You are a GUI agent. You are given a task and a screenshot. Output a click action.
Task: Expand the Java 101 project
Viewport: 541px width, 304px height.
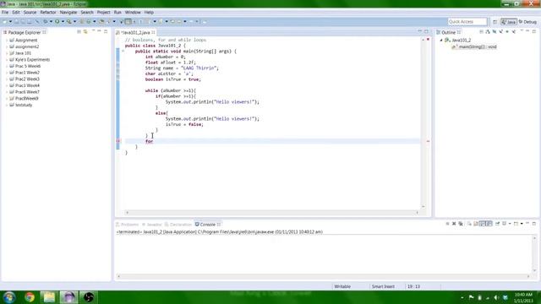click(7, 53)
